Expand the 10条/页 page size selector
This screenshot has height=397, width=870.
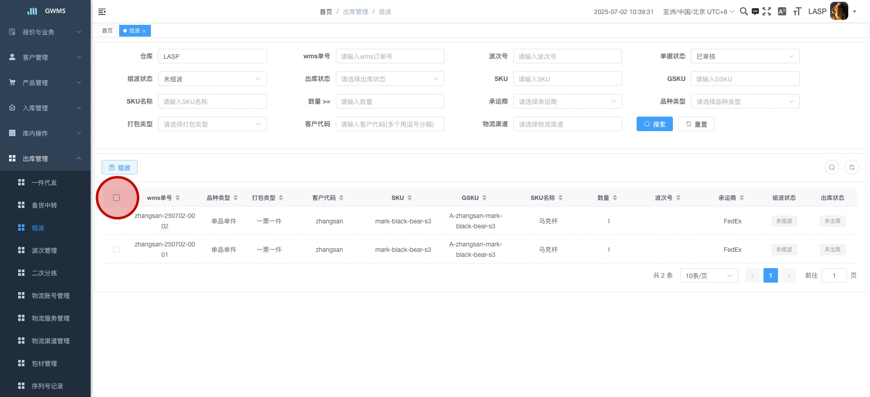click(708, 275)
